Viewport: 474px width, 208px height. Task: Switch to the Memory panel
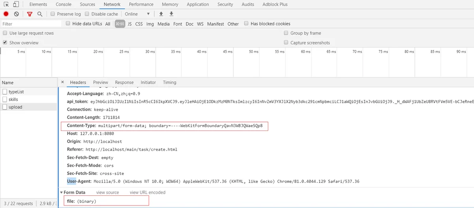[170, 4]
